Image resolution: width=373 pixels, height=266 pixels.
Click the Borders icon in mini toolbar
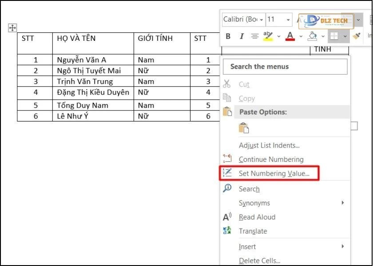[334, 36]
